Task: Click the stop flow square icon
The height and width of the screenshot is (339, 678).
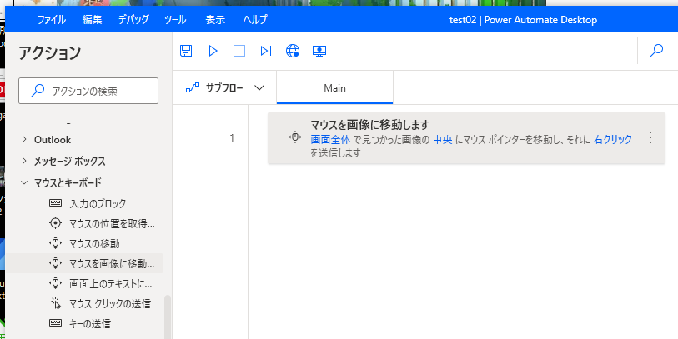Action: (x=239, y=51)
